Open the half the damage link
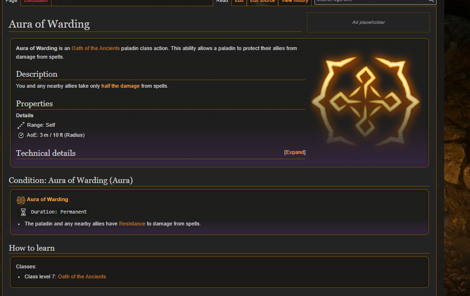This screenshot has height=296, width=470. [121, 86]
